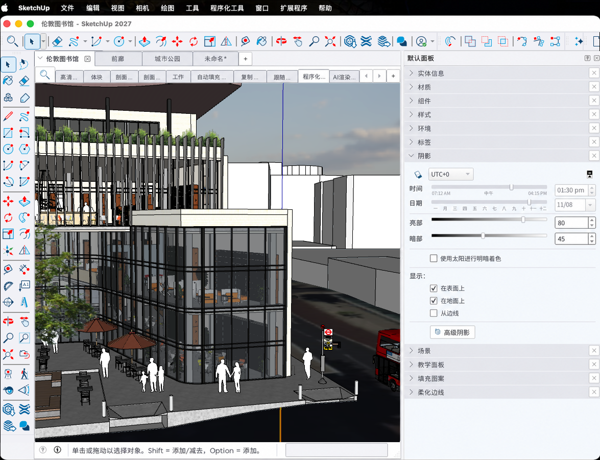Open the 相机 menu
This screenshot has width=600, height=460.
click(x=142, y=8)
